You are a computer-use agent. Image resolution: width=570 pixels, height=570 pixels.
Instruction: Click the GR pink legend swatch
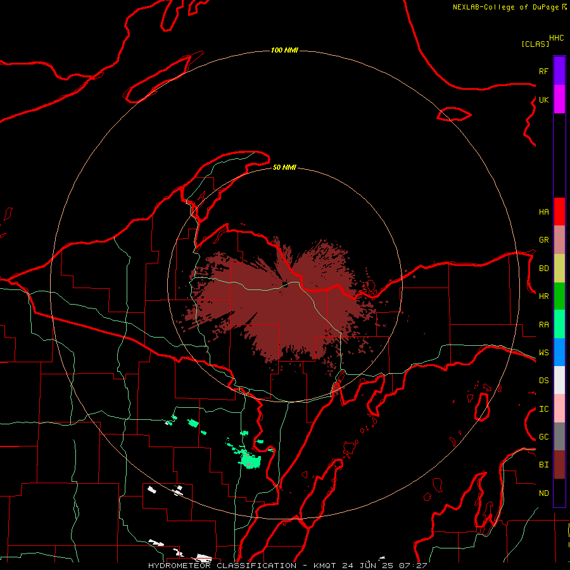559,240
